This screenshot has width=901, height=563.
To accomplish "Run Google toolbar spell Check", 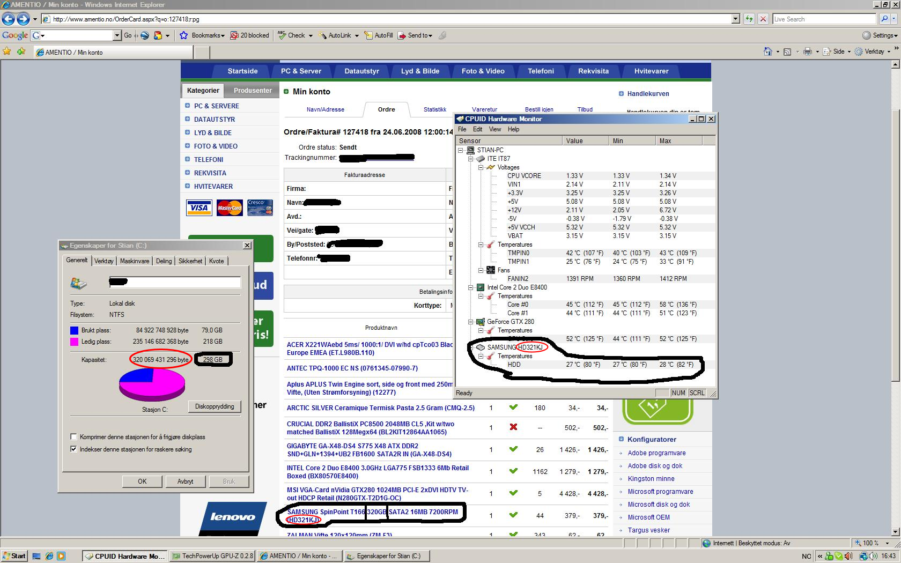I will point(291,35).
